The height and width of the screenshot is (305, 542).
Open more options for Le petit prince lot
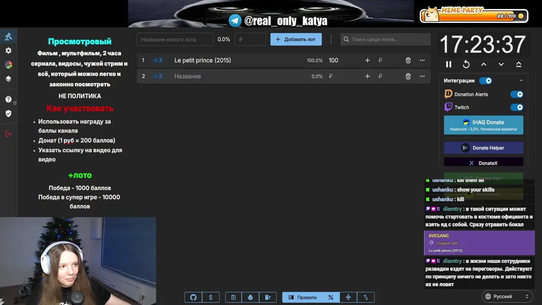point(422,61)
